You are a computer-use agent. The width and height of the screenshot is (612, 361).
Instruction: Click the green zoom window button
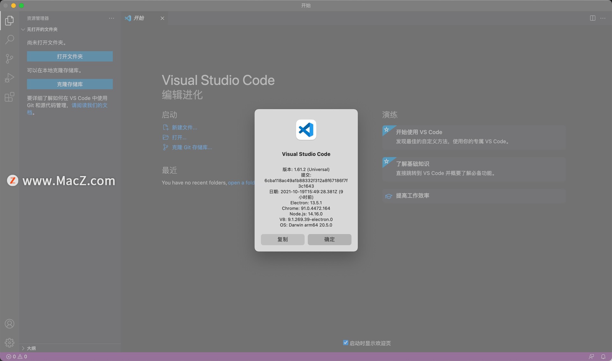coord(21,5)
